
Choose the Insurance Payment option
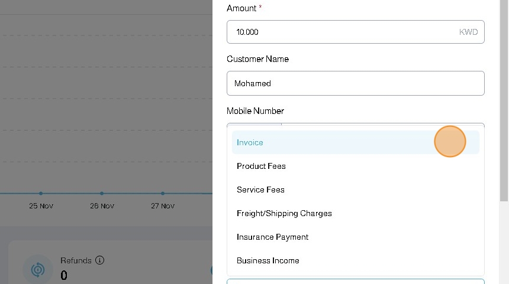pos(272,237)
